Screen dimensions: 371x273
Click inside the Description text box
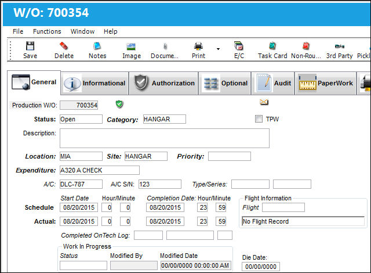click(x=165, y=138)
